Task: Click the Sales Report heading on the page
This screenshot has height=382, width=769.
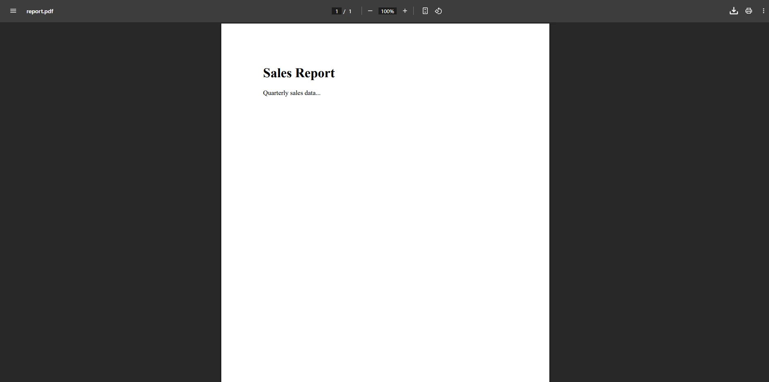Action: pyautogui.click(x=299, y=73)
